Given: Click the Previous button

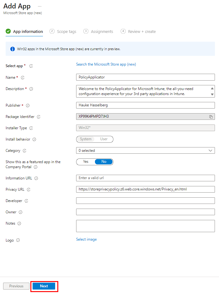Looking at the screenshot, I should tap(16, 286).
